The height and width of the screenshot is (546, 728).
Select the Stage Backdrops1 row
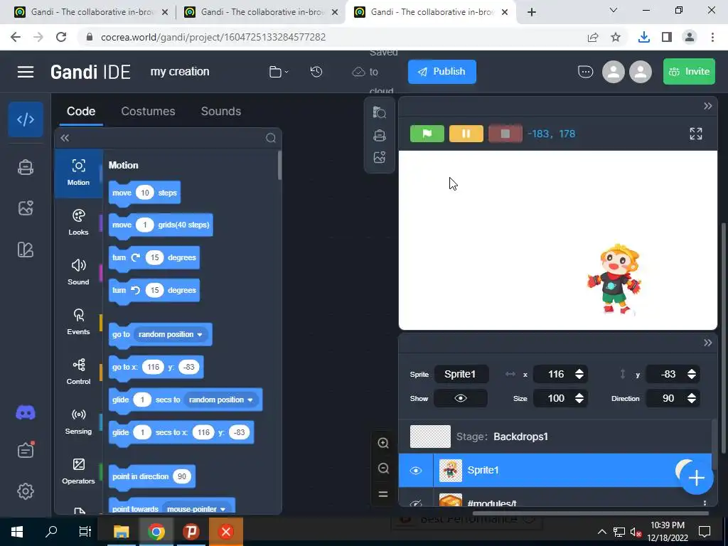(555, 437)
